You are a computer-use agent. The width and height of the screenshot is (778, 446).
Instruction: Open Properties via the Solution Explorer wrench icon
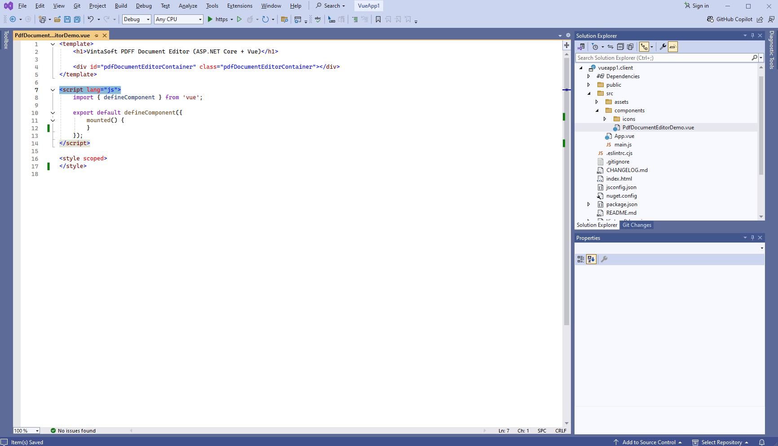[663, 47]
